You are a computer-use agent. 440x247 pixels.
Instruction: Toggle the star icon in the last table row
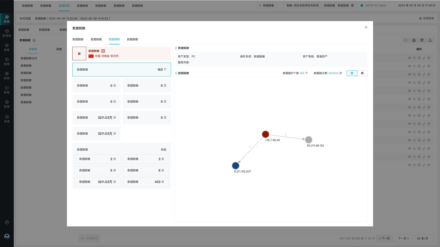(x=414, y=165)
